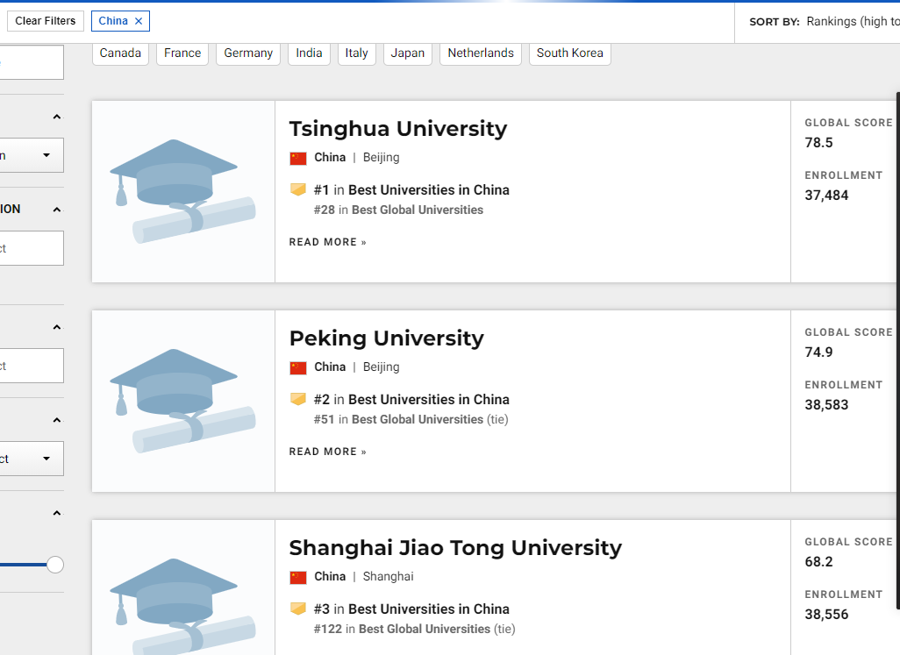Image resolution: width=900 pixels, height=655 pixels.
Task: Click the graduation cap image for Peking University
Action: (182, 400)
